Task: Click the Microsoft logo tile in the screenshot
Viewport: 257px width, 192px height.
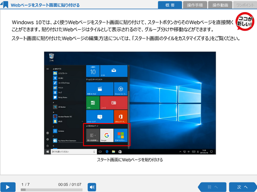Action: coord(121,135)
